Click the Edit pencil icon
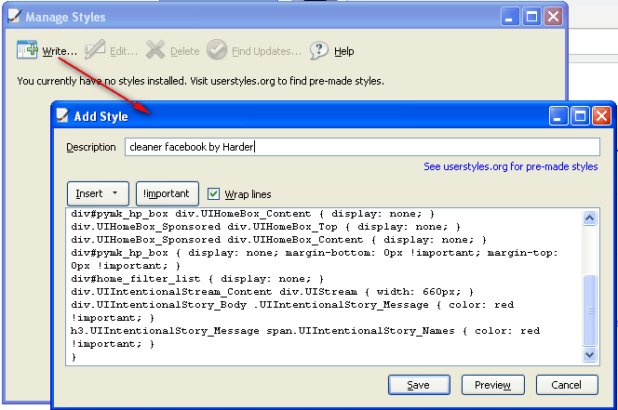618x410 pixels. tap(95, 50)
